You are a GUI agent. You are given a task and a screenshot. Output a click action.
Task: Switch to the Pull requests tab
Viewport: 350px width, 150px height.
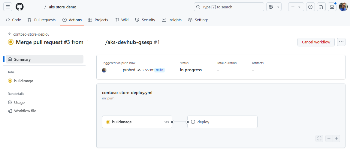click(x=41, y=20)
